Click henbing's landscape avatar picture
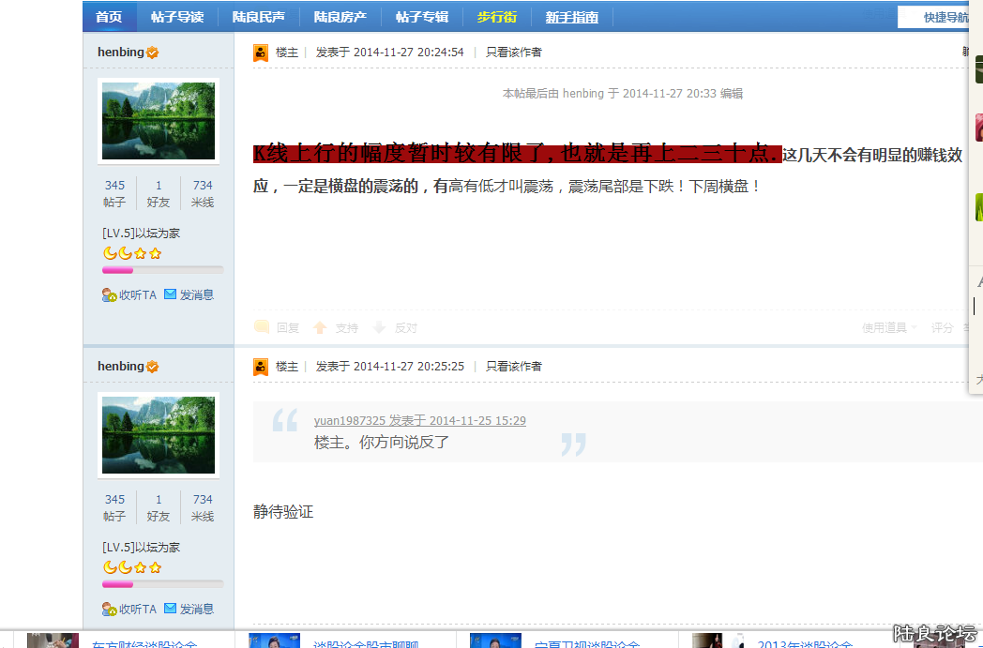This screenshot has height=648, width=983. (158, 120)
